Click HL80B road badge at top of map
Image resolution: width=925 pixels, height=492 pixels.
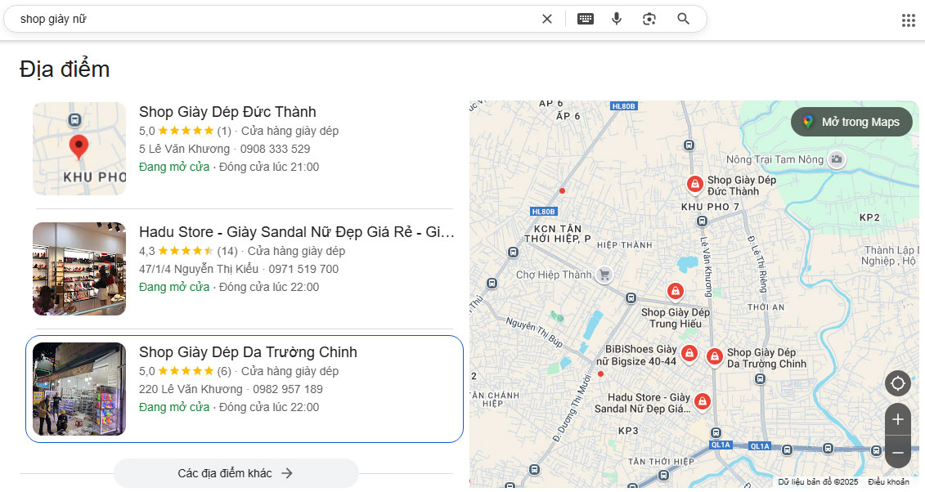coord(623,106)
